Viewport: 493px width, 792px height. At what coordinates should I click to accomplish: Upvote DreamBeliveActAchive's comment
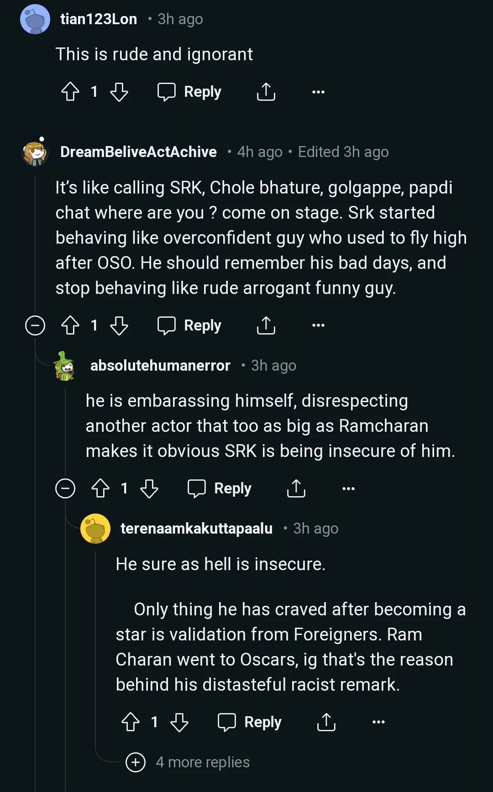click(70, 325)
